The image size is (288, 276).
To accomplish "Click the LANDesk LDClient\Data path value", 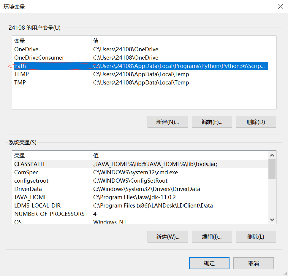I will [153, 205].
